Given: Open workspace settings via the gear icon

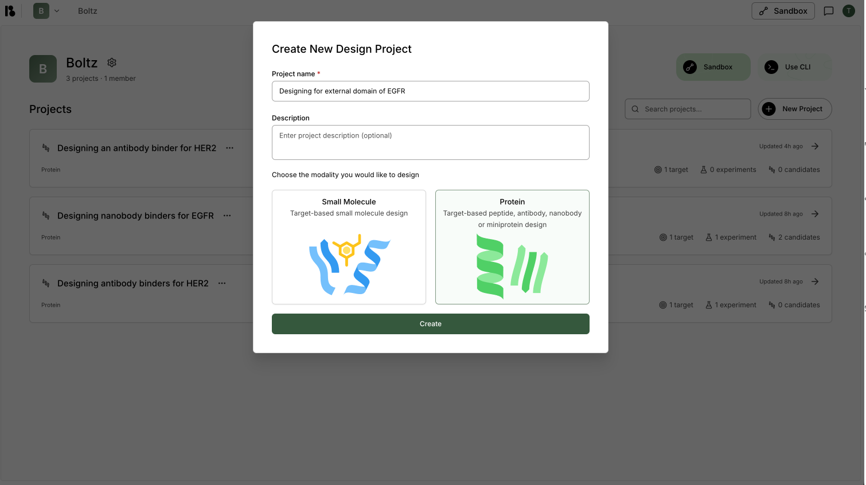Looking at the screenshot, I should click(111, 62).
